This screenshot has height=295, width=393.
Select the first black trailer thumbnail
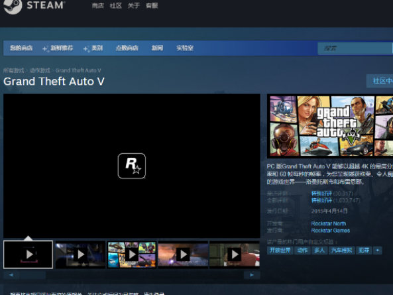tap(28, 255)
